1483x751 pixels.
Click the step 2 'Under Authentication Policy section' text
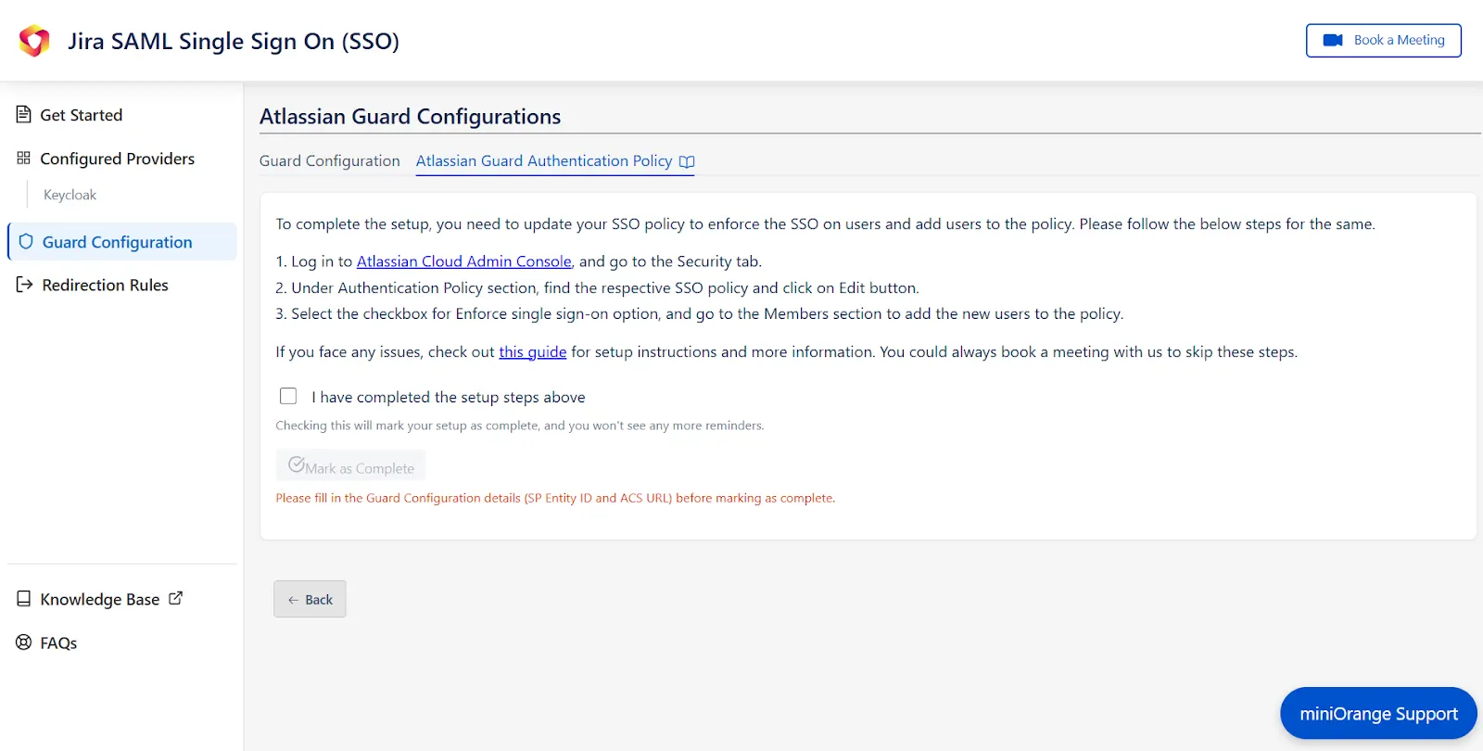tap(597, 287)
